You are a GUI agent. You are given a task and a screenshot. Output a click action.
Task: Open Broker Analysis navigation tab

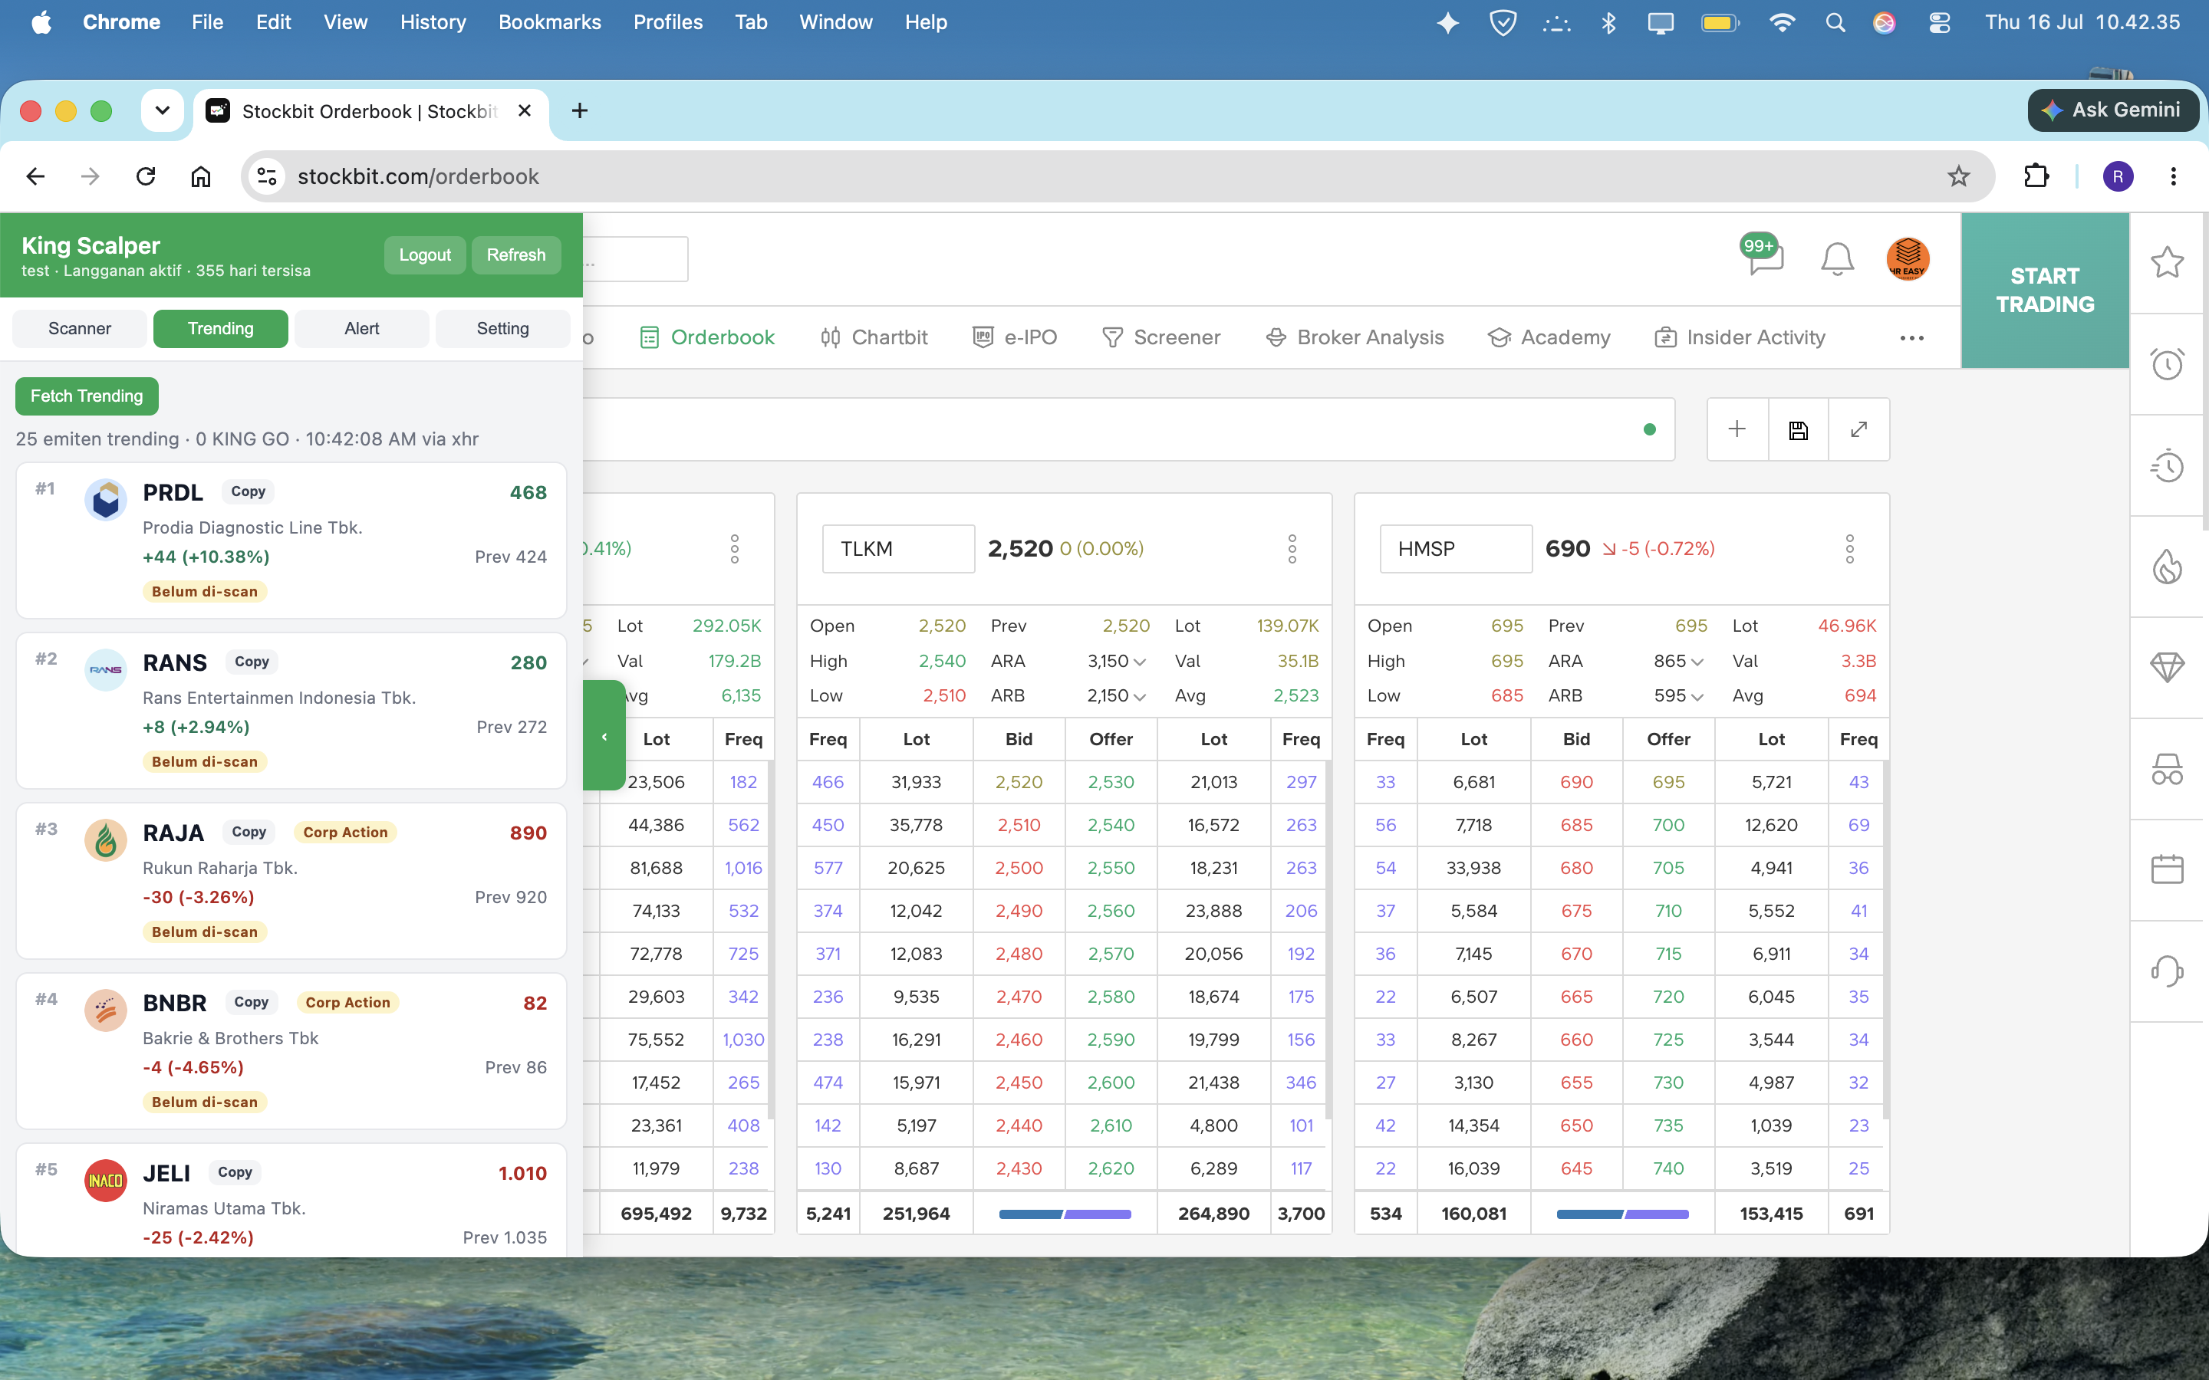point(1355,337)
